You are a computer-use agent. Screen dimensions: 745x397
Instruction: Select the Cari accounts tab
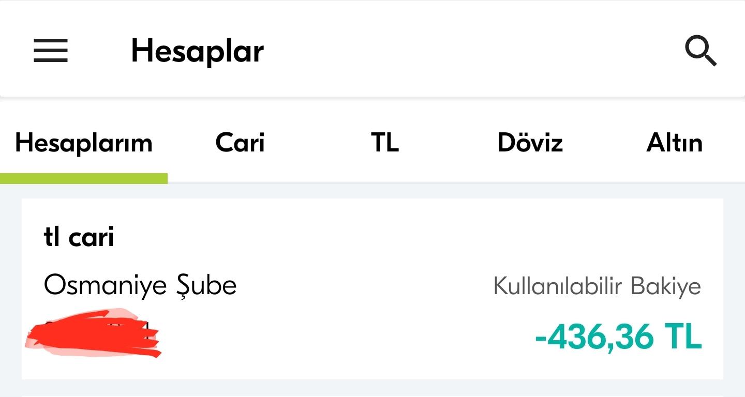(240, 143)
